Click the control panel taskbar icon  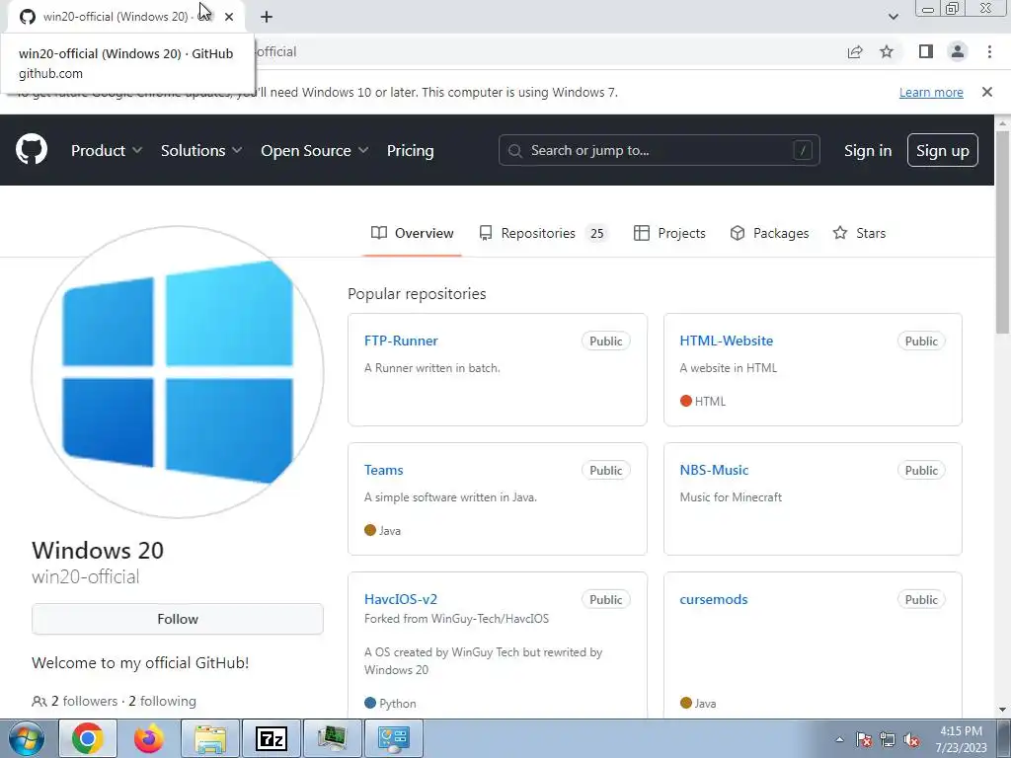point(394,738)
